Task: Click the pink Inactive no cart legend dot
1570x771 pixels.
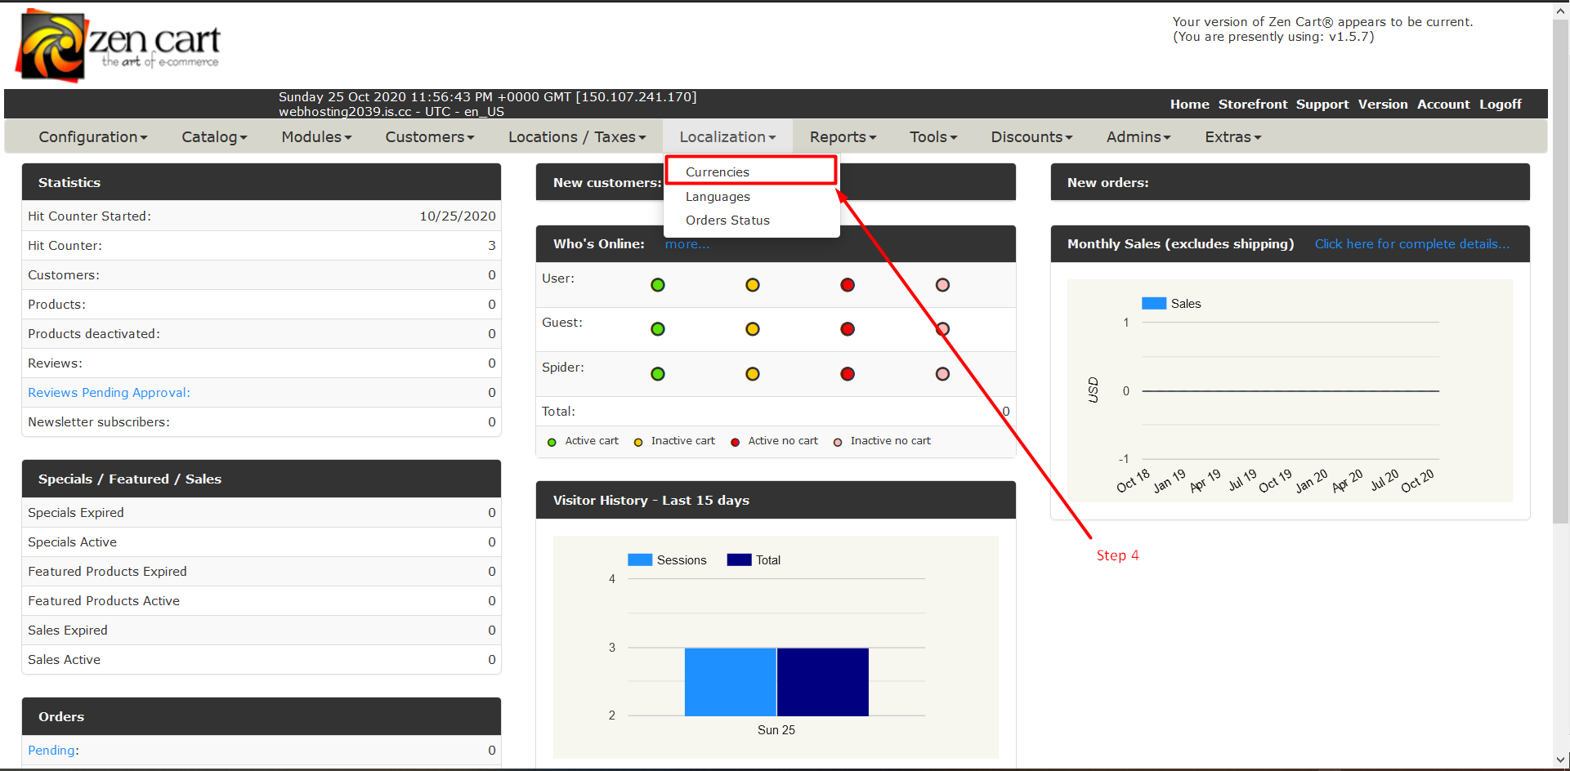Action: 838,442
